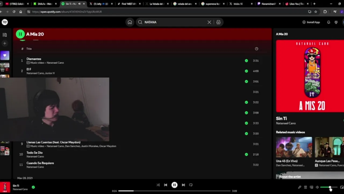344x194 pixels.
Task: Clear the NATANA search text
Action: [209, 22]
